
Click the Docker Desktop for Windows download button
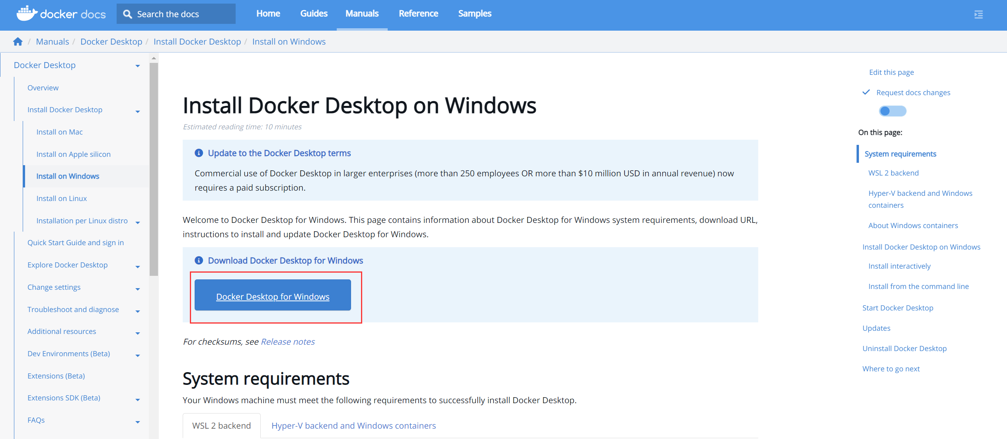click(273, 295)
